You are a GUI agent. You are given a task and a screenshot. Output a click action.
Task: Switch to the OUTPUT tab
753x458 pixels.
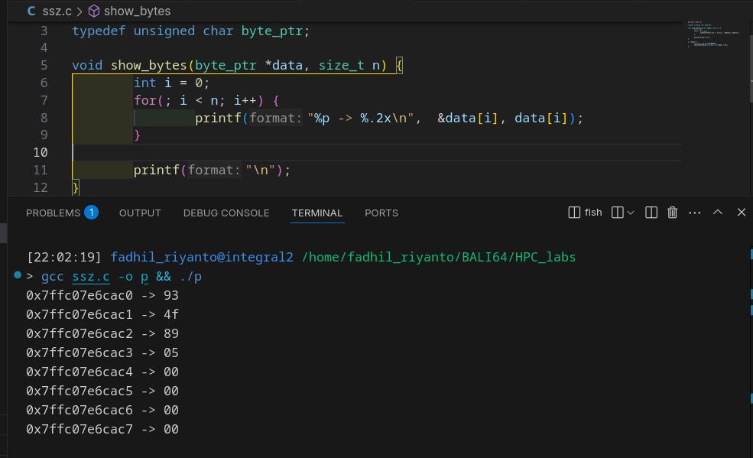coord(140,213)
